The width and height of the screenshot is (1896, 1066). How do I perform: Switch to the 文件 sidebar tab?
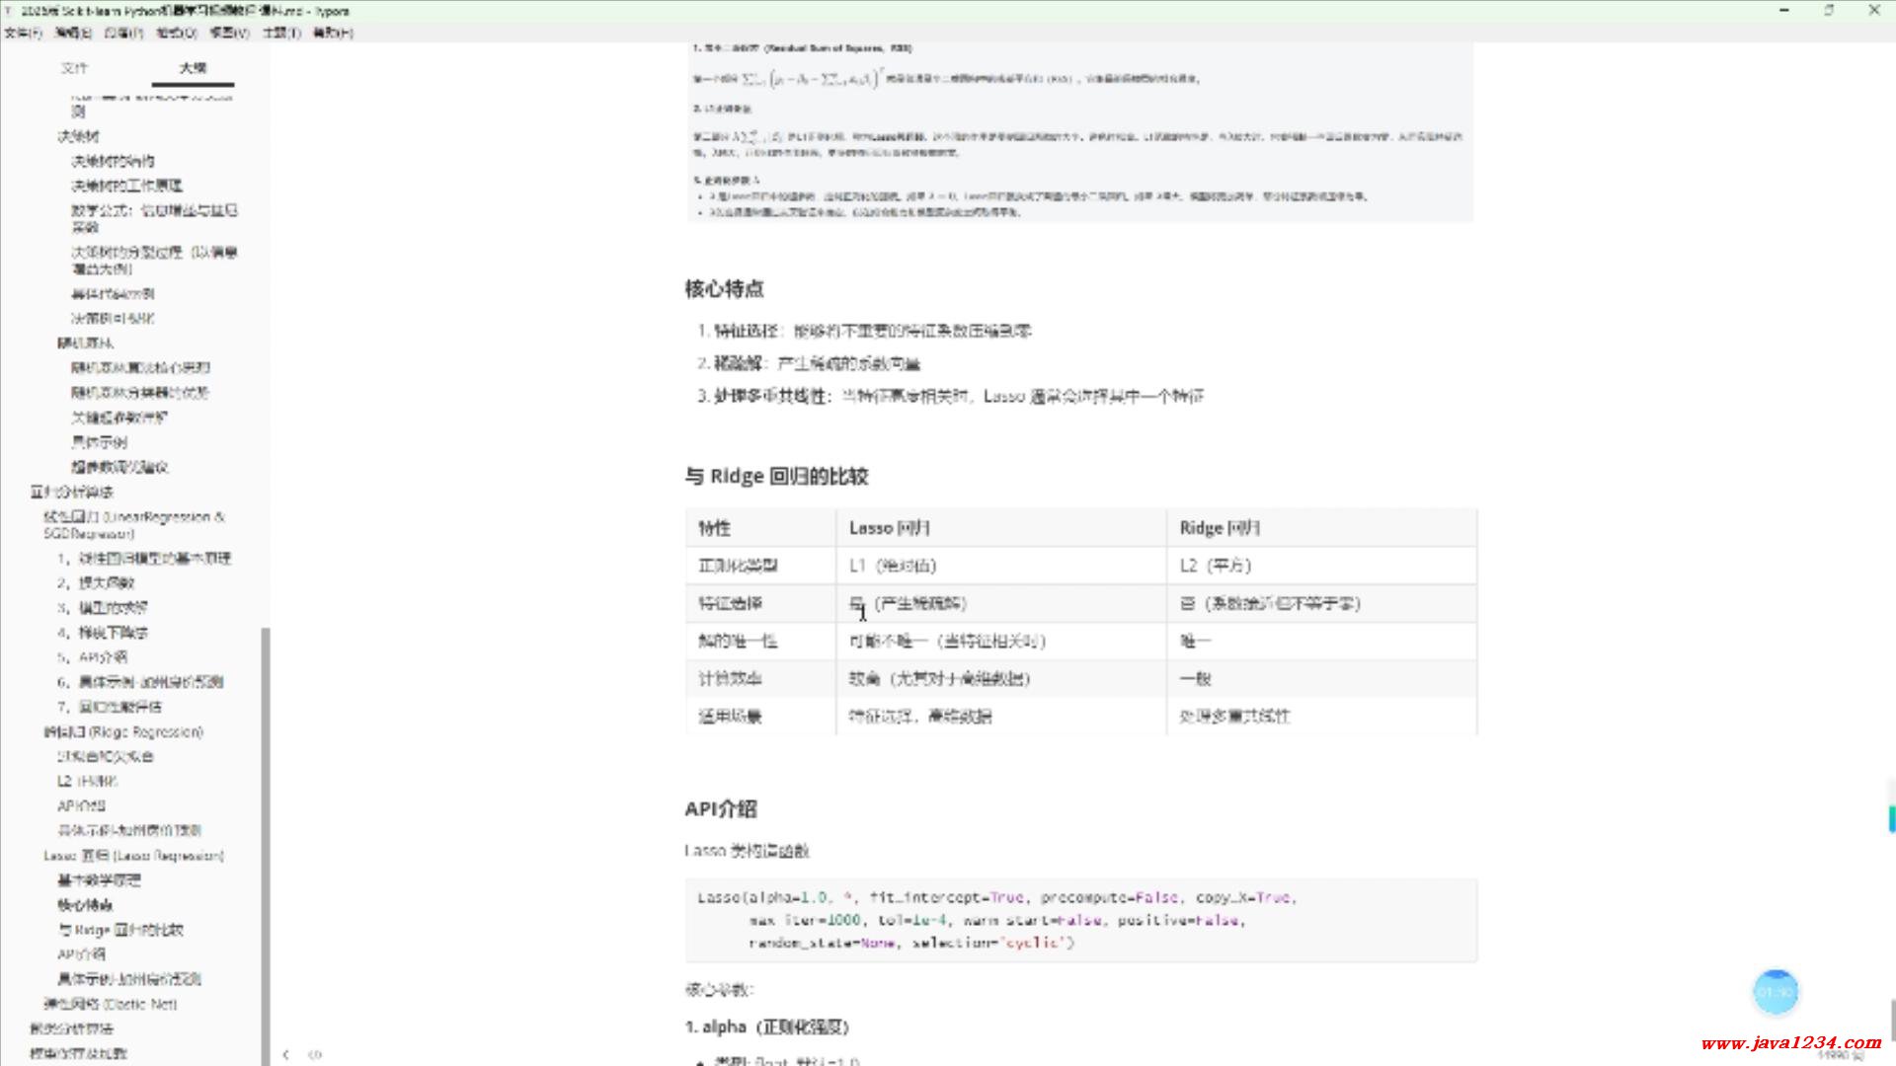74,68
